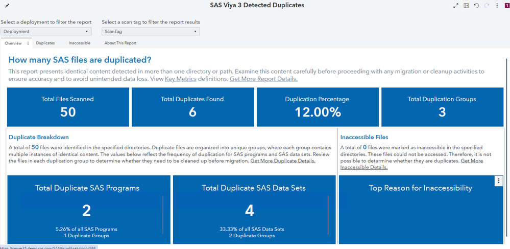Click the 12.00% duplication value
Image resolution: width=510 pixels, height=249 pixels.
point(318,112)
